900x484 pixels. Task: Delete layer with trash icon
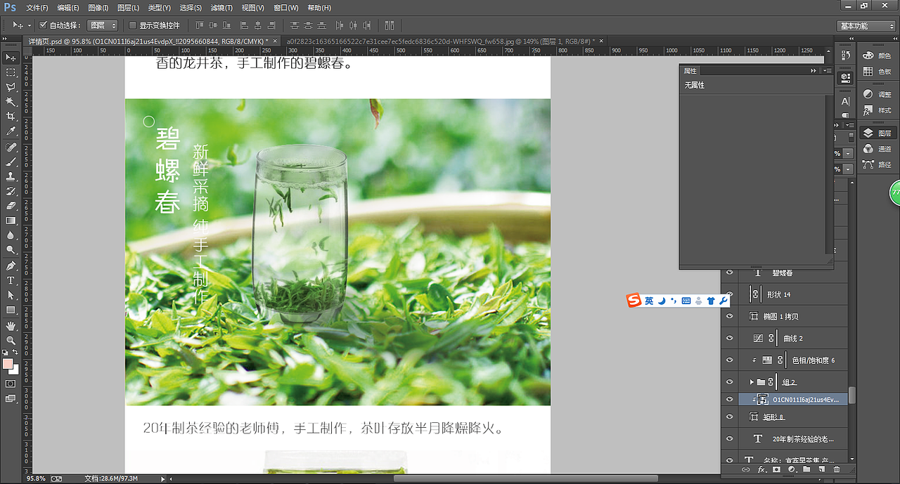pos(837,469)
